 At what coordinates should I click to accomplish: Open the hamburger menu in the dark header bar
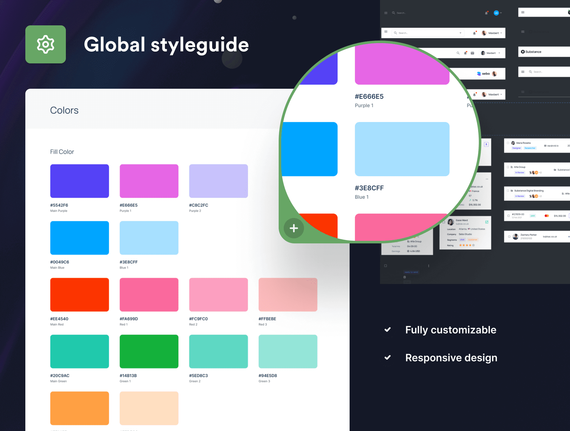click(386, 13)
